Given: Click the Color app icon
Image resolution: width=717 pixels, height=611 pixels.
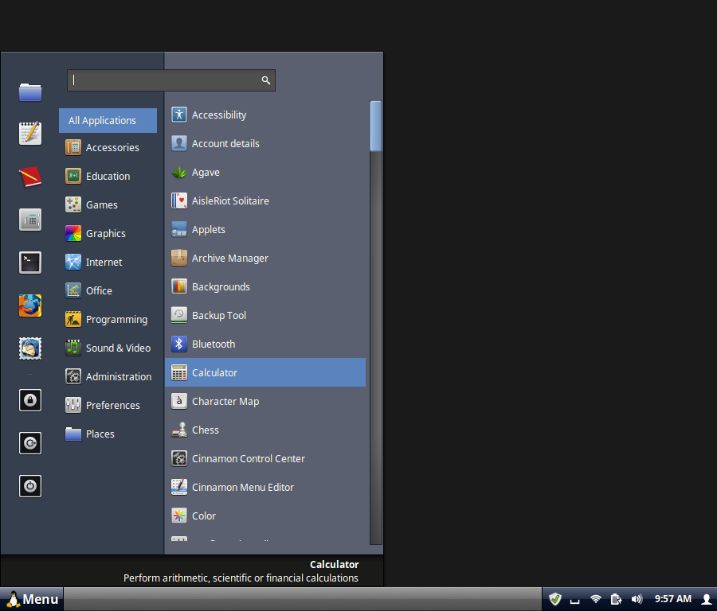Looking at the screenshot, I should [179, 516].
